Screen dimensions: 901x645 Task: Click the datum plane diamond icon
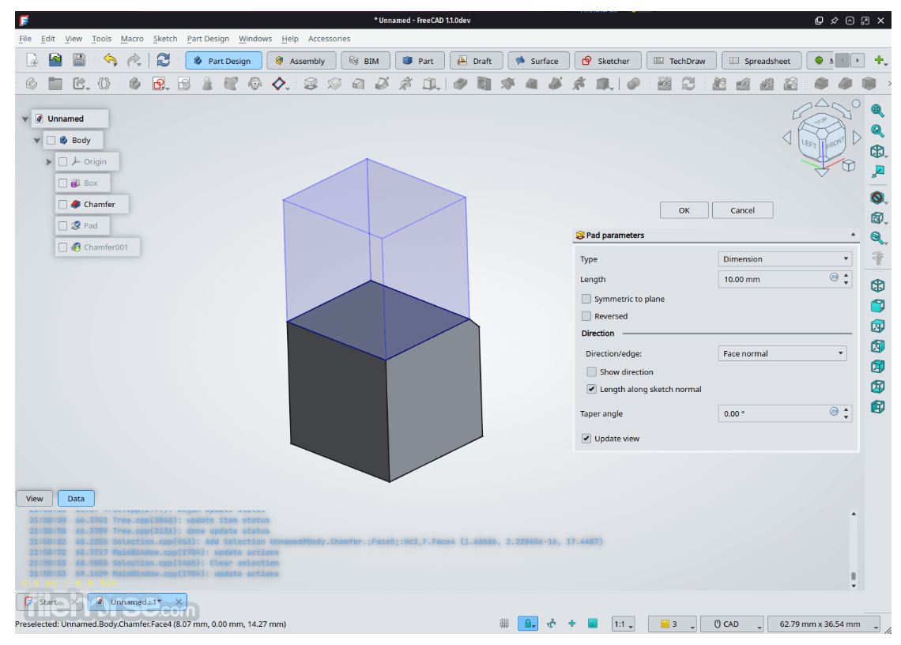coord(279,84)
